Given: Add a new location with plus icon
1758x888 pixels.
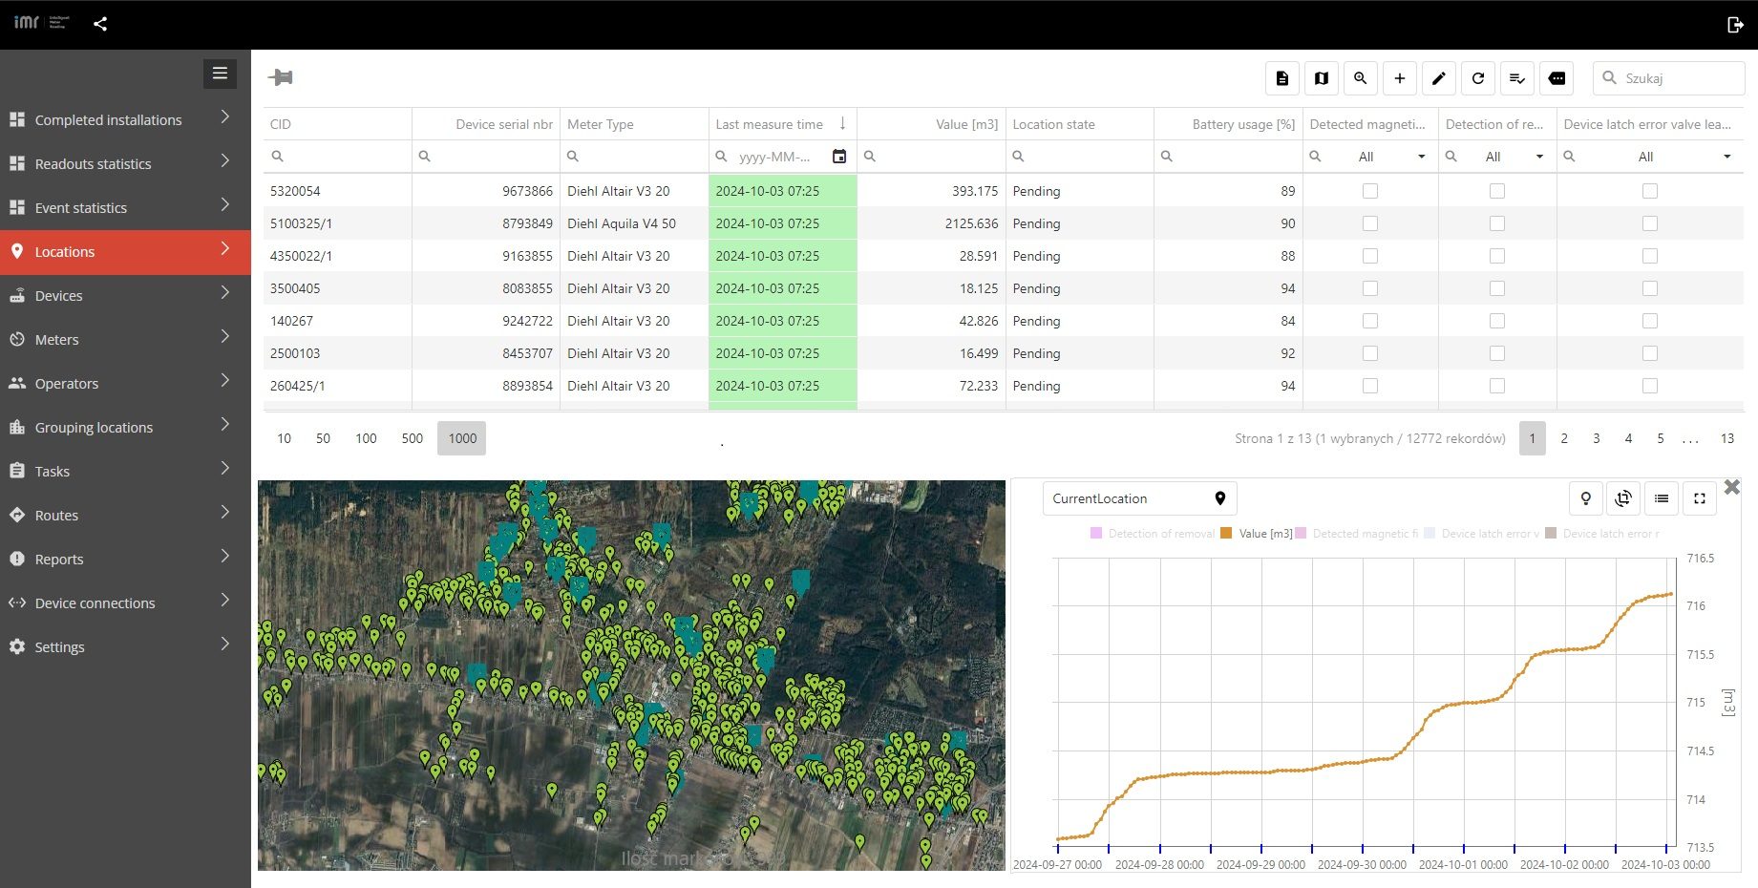Looking at the screenshot, I should (1400, 78).
